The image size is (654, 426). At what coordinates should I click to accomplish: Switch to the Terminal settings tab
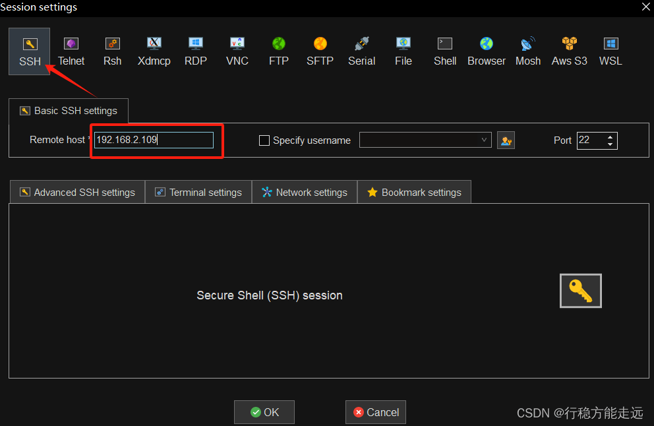[198, 193]
